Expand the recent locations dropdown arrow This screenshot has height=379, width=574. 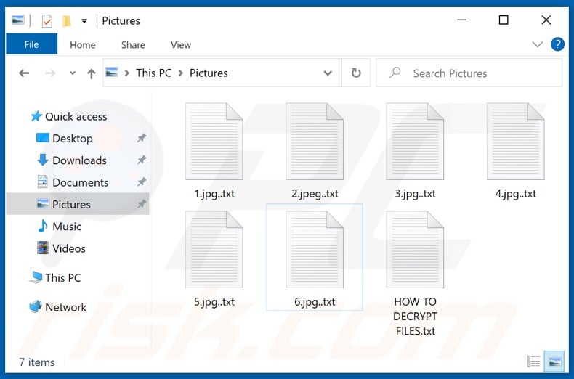coord(72,73)
